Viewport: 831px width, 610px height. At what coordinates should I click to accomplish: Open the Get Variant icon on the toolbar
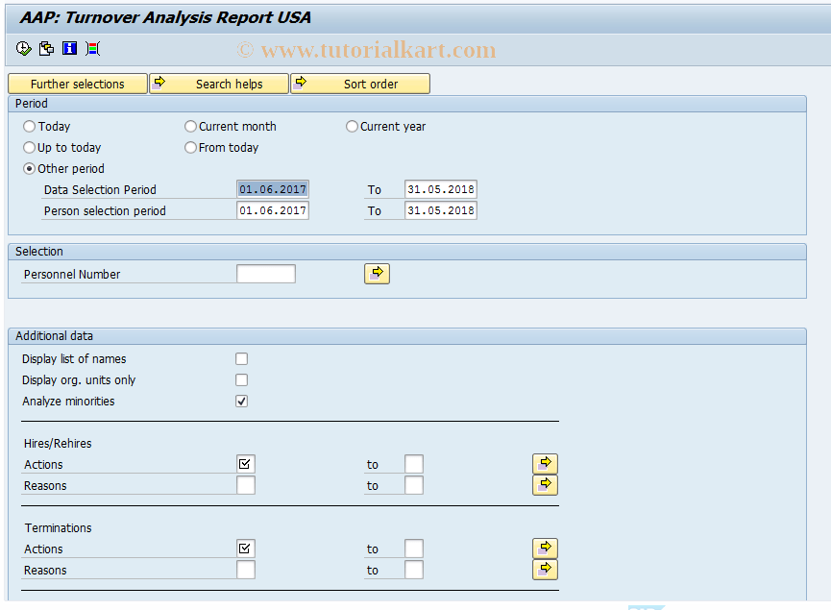45,48
